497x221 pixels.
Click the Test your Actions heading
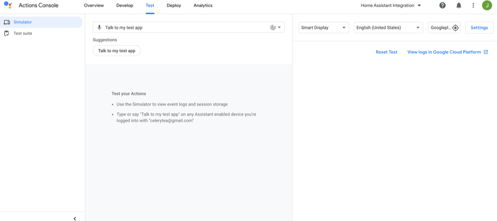pos(129,94)
